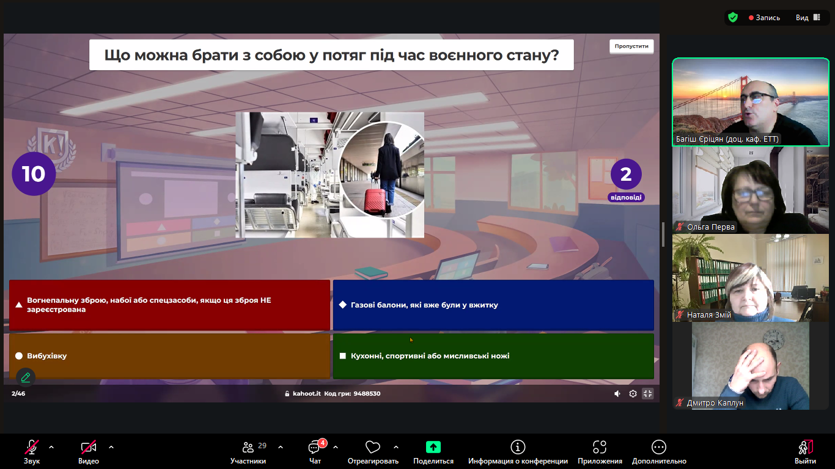Expand video options arrow next to Видео

click(111, 447)
